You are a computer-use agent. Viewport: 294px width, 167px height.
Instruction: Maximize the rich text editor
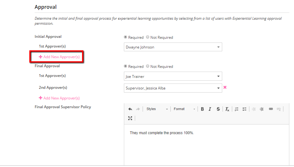coord(130,118)
